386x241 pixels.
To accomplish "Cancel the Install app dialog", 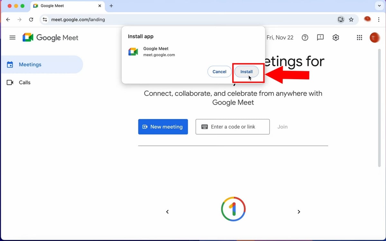I will (x=219, y=72).
